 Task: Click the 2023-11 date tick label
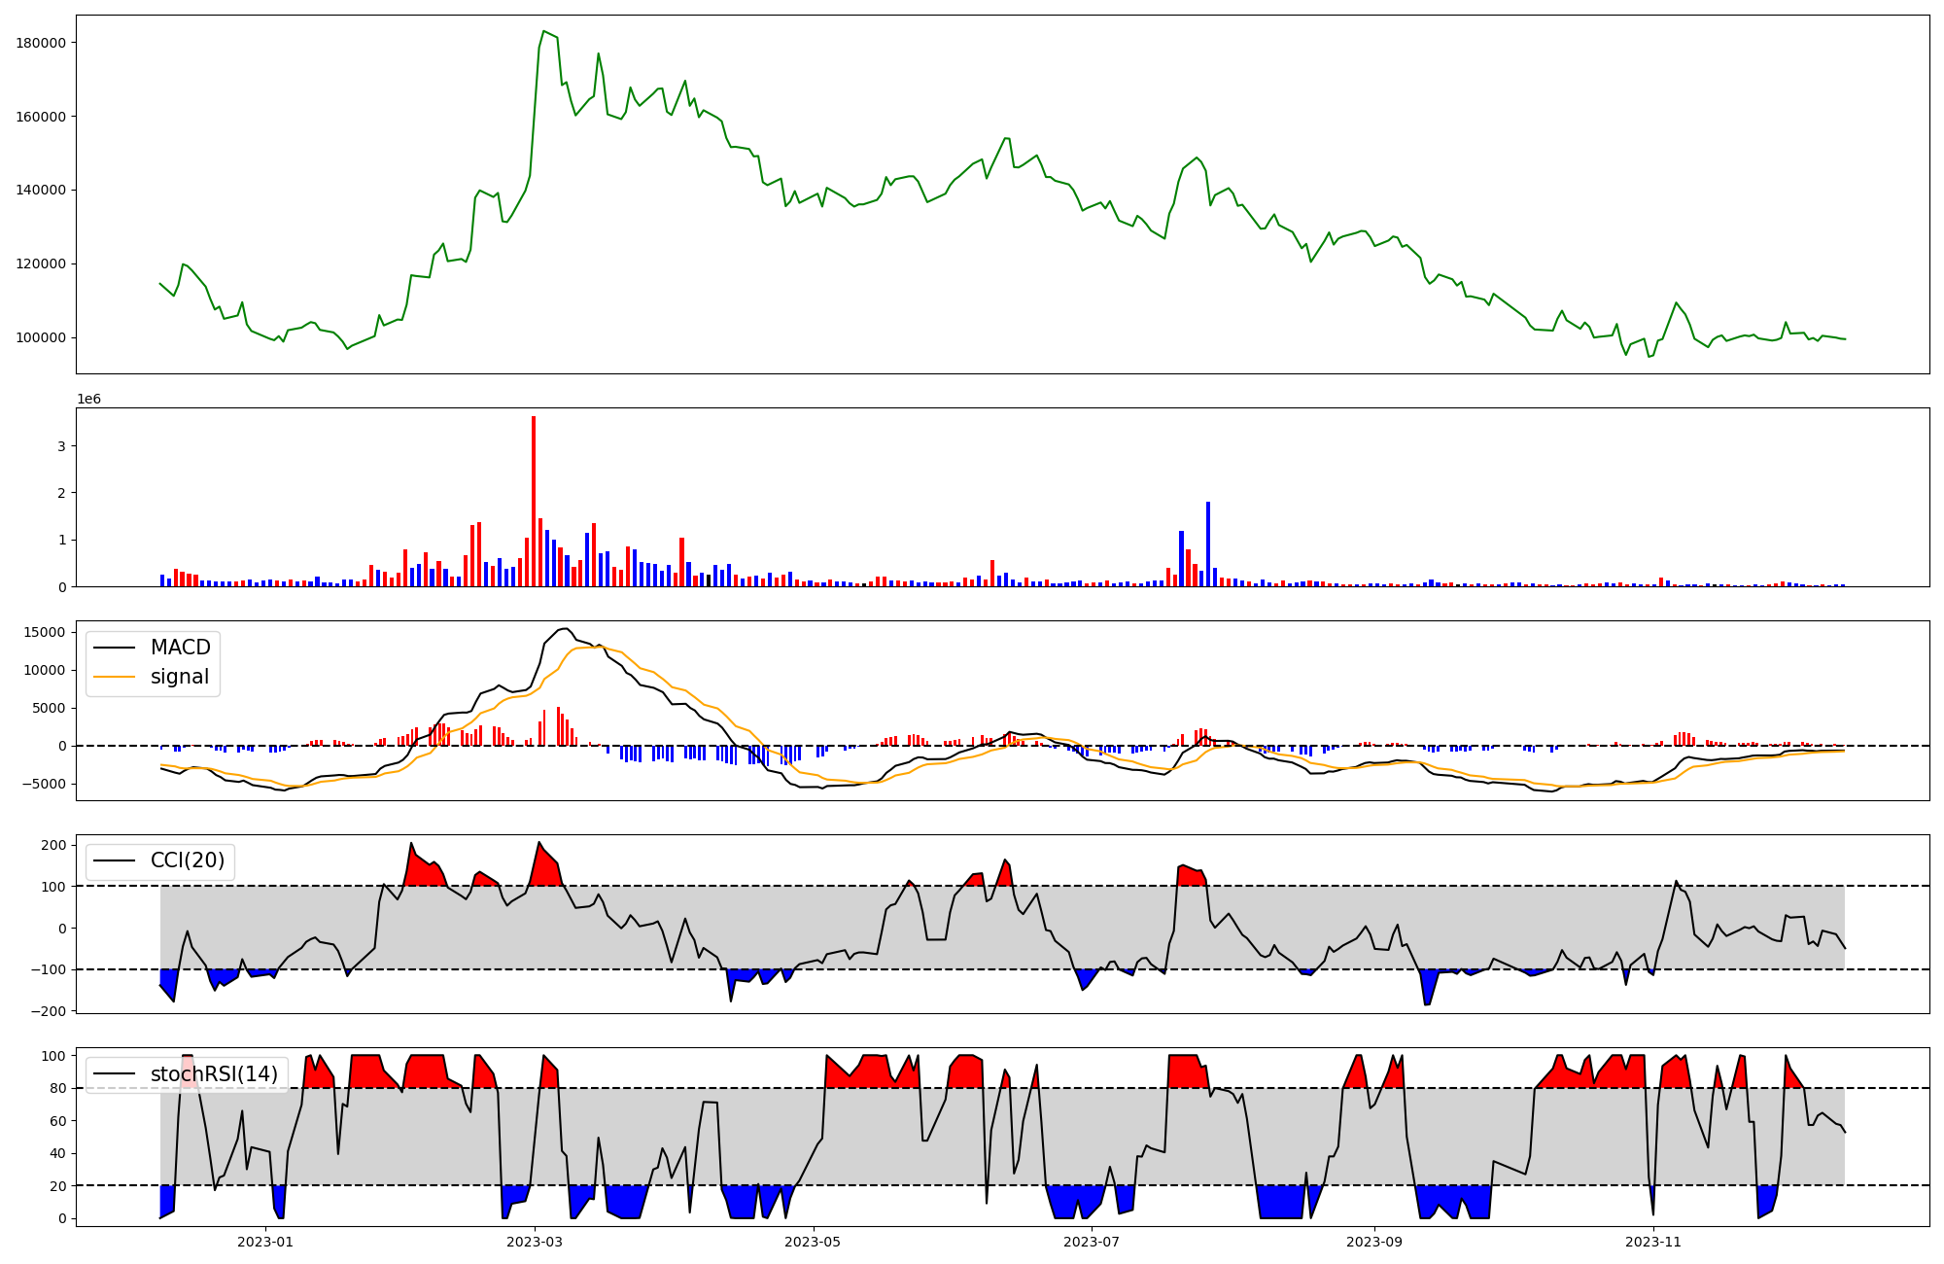pos(1652,1242)
